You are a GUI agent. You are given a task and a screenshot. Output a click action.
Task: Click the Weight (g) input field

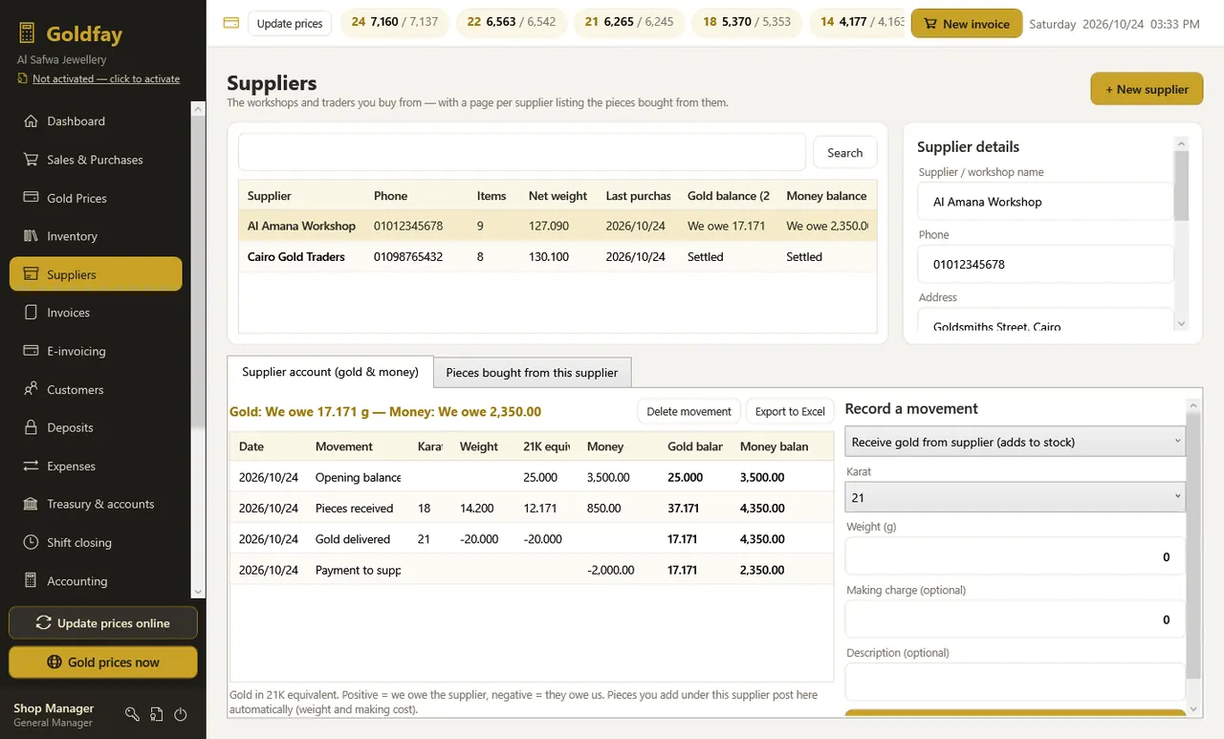click(x=1016, y=556)
